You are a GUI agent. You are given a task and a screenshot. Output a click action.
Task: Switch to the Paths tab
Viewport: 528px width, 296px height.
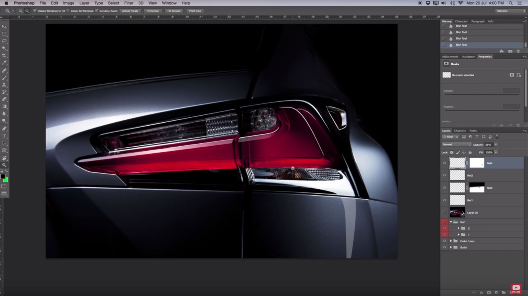(473, 131)
